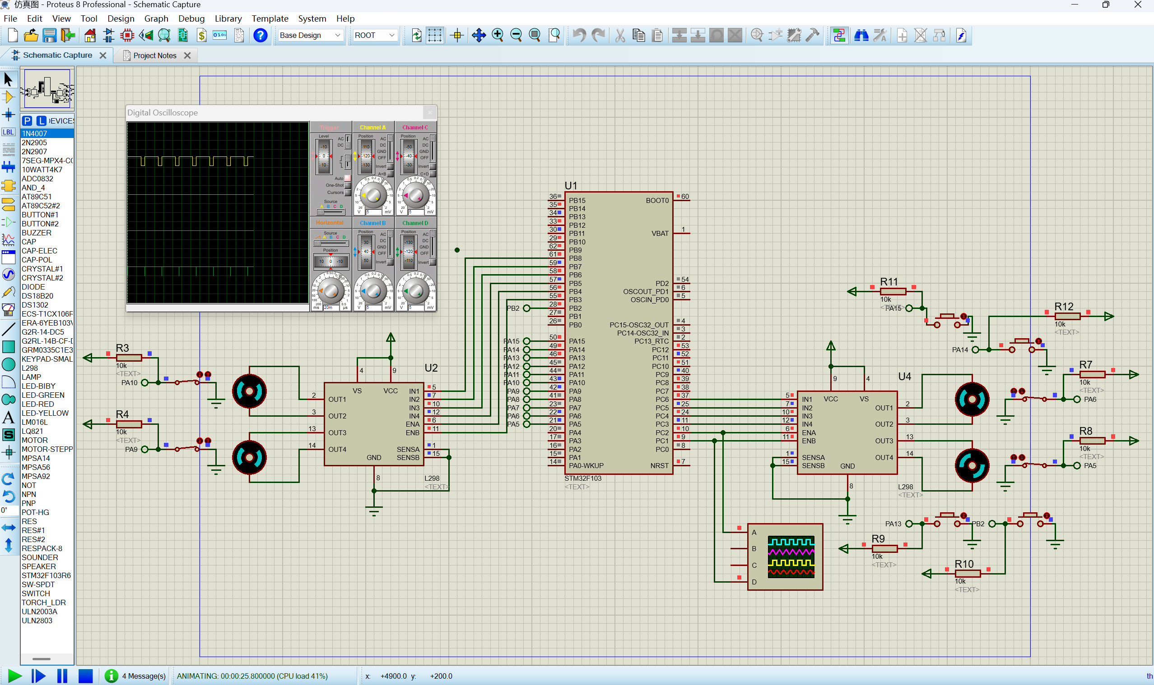This screenshot has height=685, width=1154.
Task: Click the Play simulation button
Action: point(15,676)
